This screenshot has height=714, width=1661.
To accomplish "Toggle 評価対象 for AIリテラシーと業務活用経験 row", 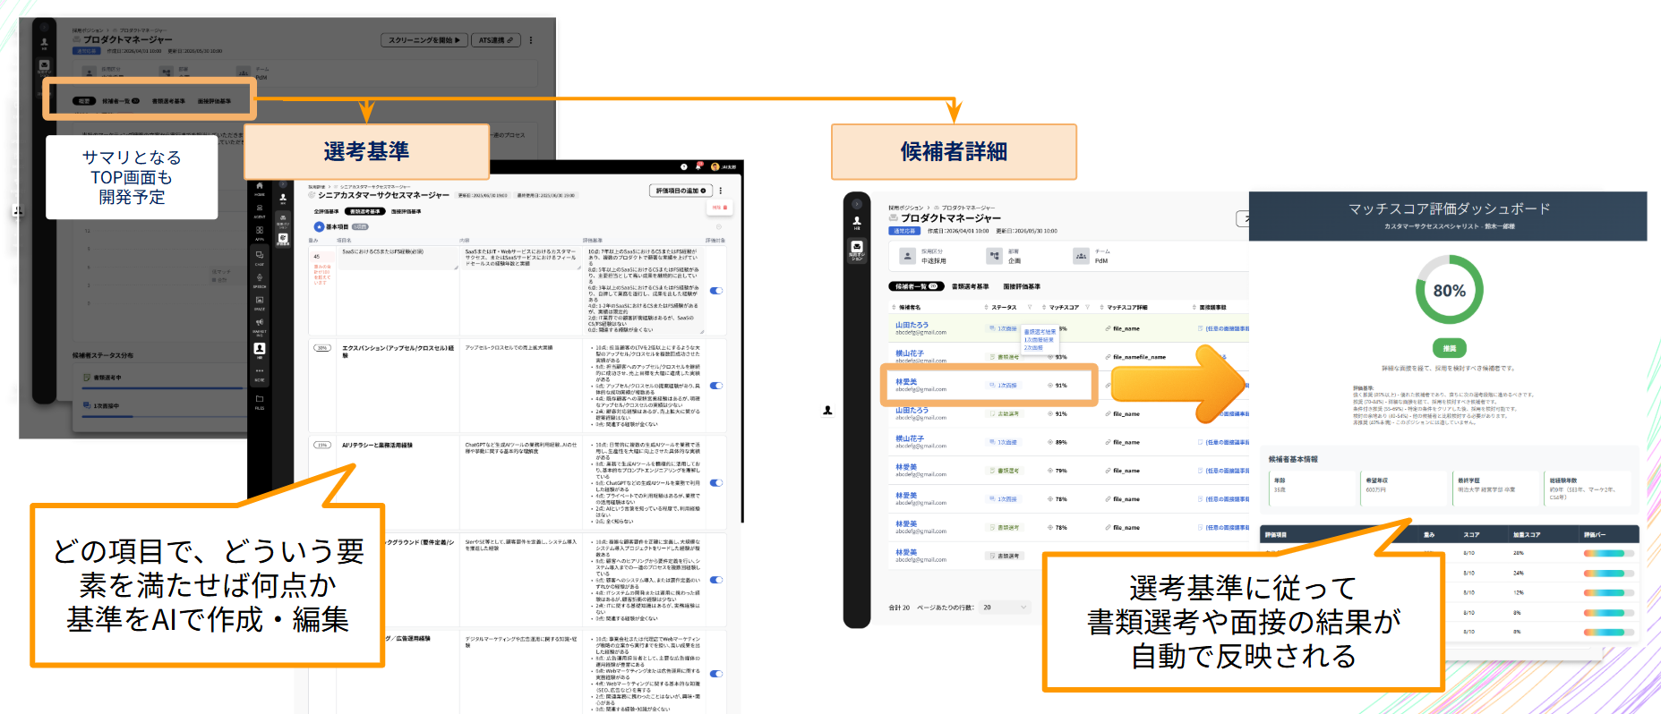I will pos(716,482).
